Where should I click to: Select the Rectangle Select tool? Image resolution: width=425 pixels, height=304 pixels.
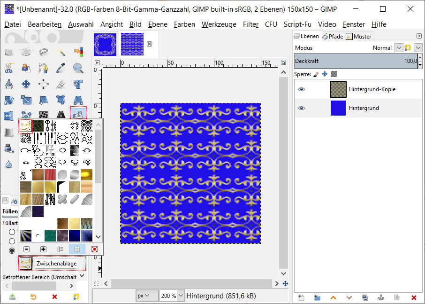(9, 52)
